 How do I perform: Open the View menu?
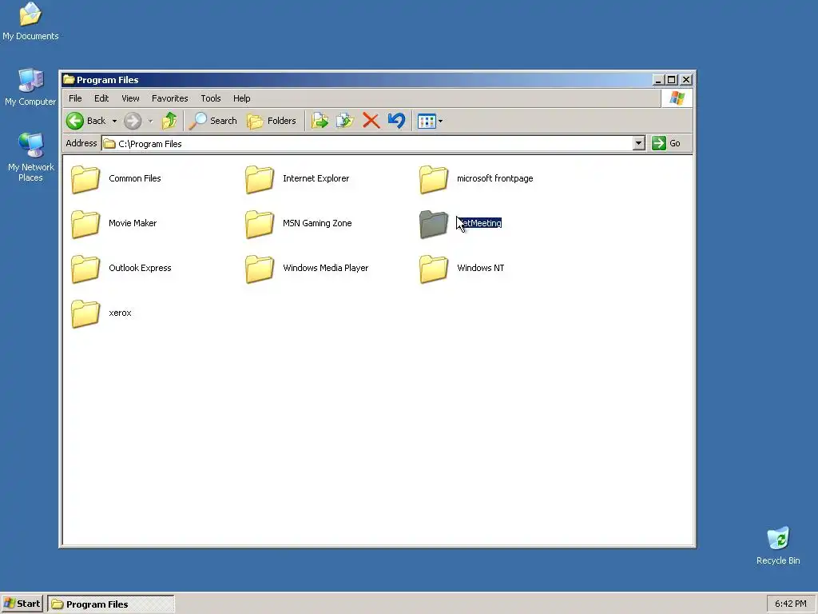tap(130, 98)
